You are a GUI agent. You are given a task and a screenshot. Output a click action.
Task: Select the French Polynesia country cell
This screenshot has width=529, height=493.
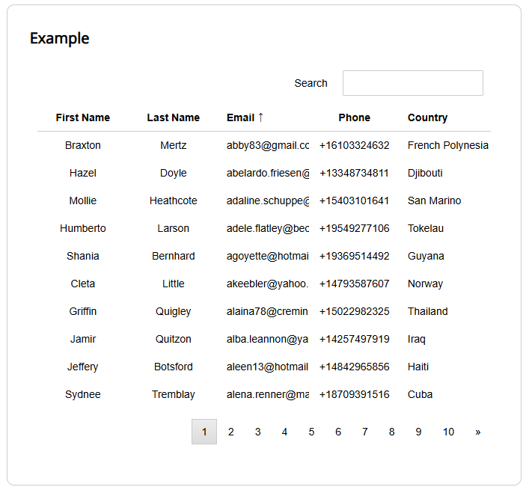(447, 145)
